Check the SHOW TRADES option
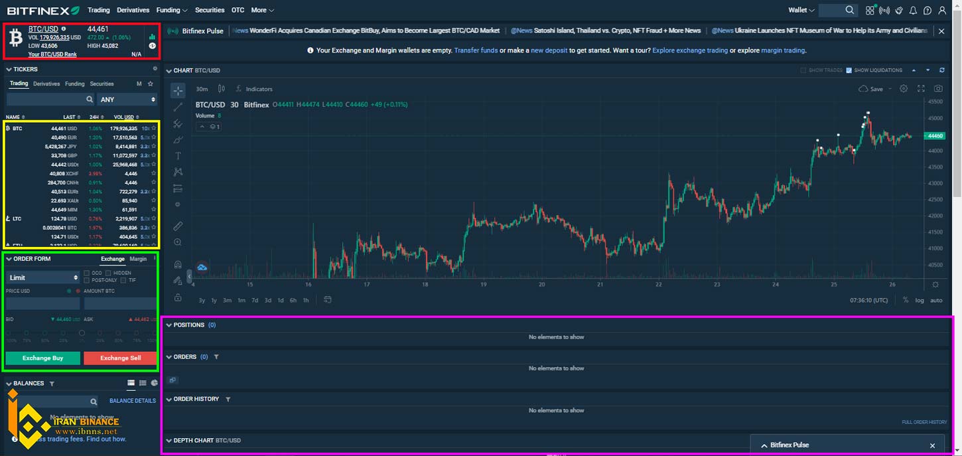Viewport: 962px width, 456px height. 803,70
